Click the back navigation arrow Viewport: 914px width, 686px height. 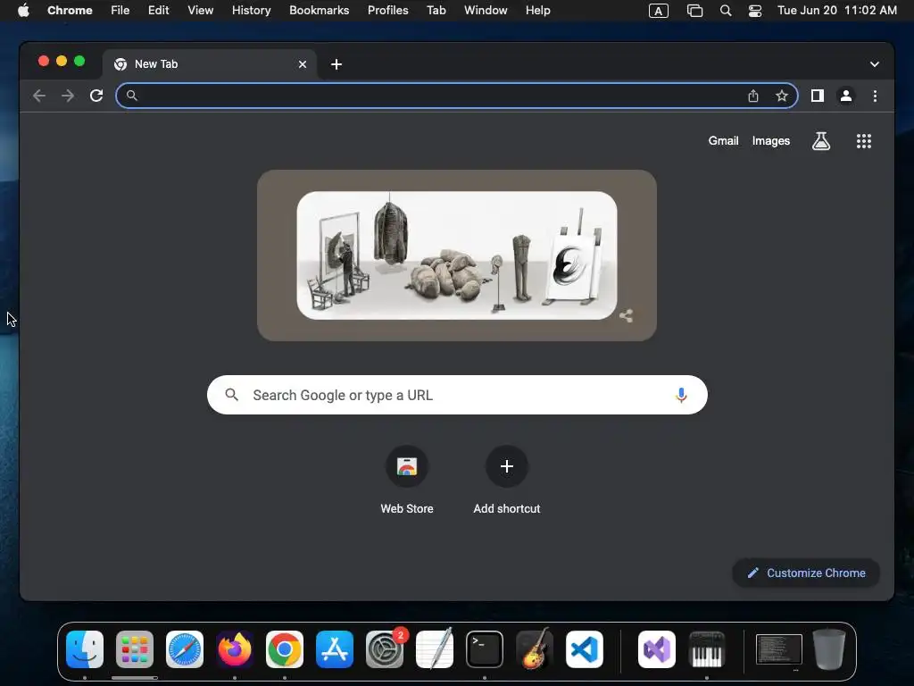coord(39,96)
